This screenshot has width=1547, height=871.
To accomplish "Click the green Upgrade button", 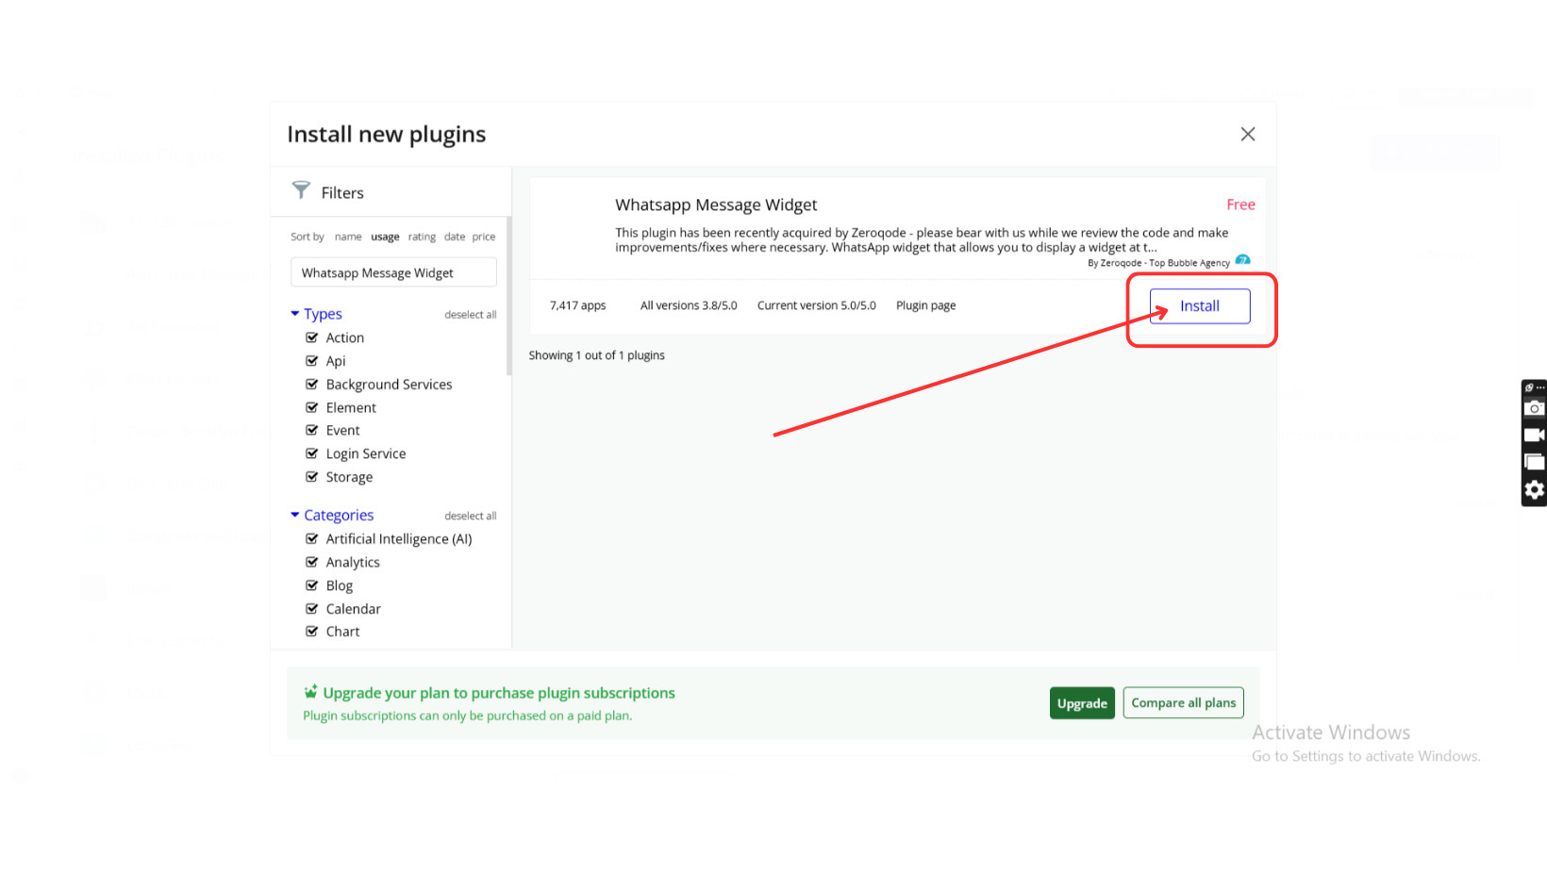I will click(x=1082, y=703).
